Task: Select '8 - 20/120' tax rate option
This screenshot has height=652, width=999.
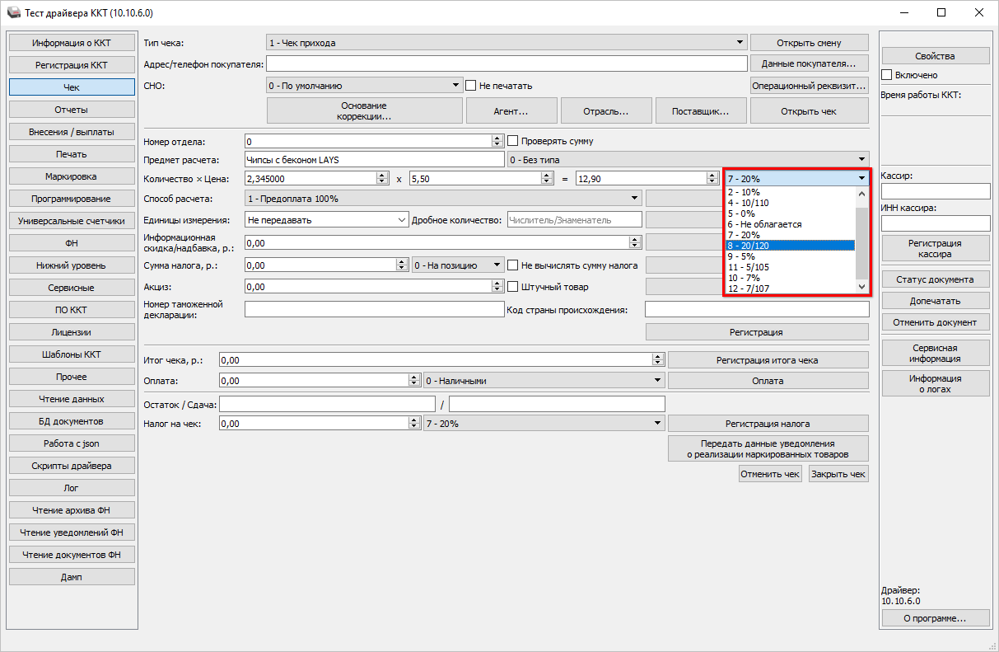Action: [789, 246]
